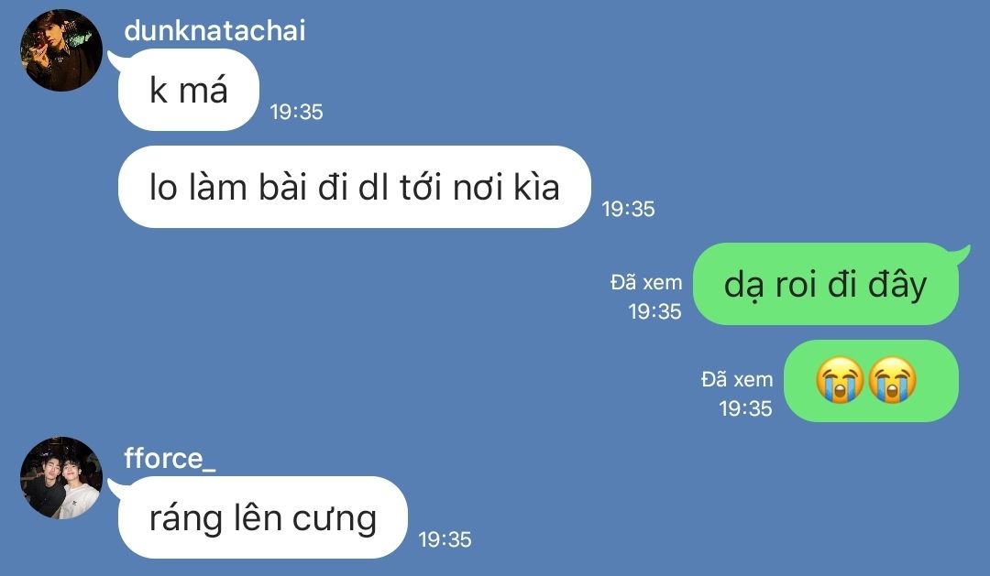Click the tail of the 'ráng lên cưng' bubble
The image size is (990, 576).
coord(116,488)
